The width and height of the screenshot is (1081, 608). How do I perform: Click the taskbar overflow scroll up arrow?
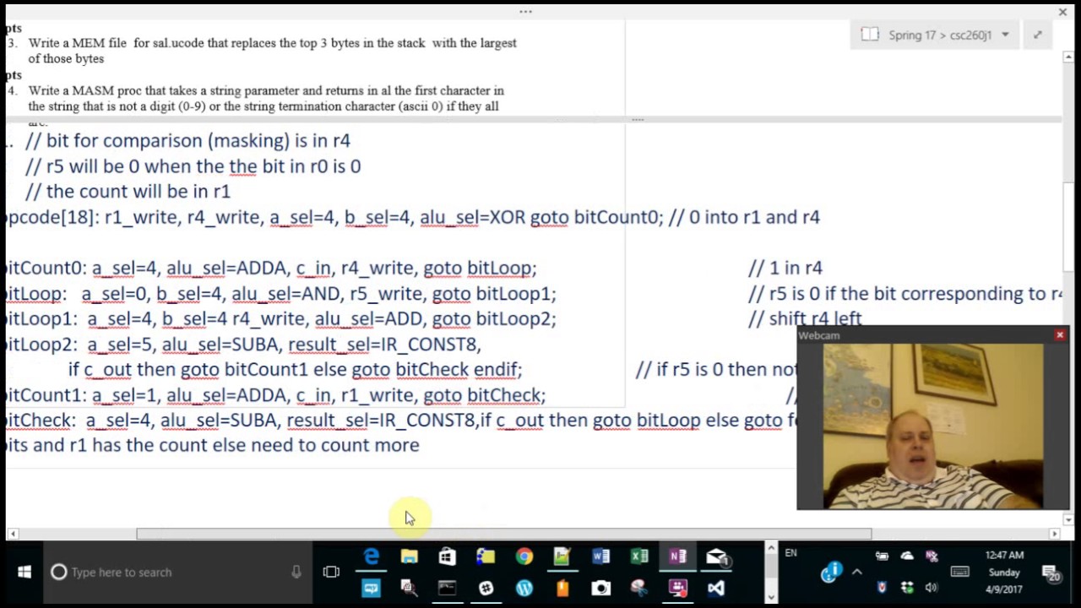(770, 550)
